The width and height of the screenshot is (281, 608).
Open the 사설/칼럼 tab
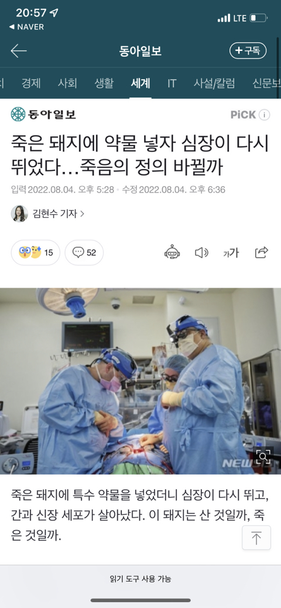[x=214, y=83]
